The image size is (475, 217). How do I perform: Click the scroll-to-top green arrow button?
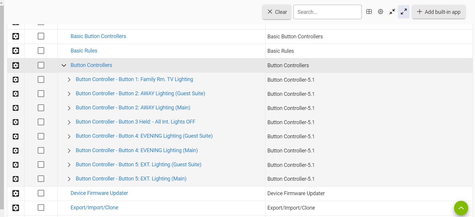click(x=461, y=208)
